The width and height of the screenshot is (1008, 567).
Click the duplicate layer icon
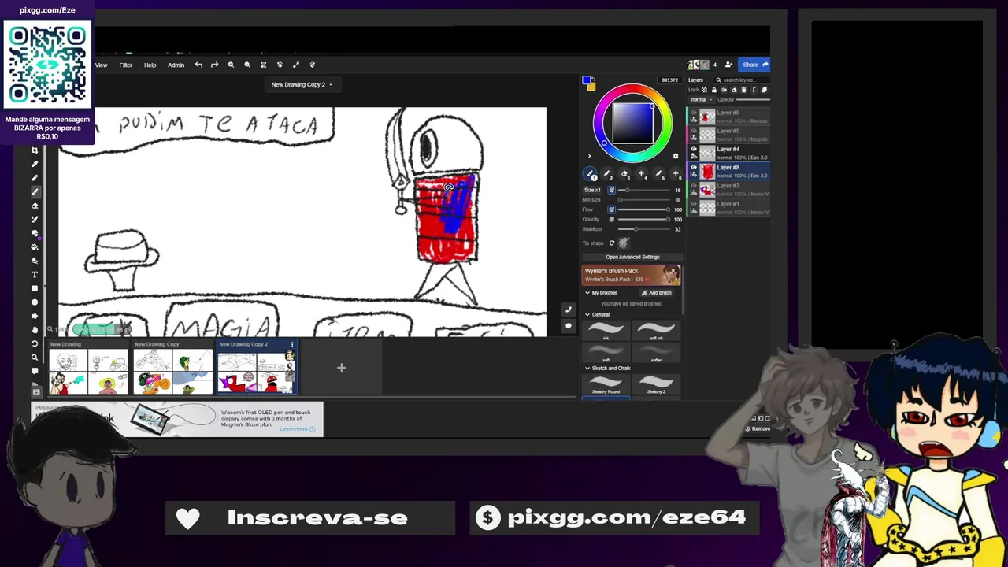(x=764, y=90)
